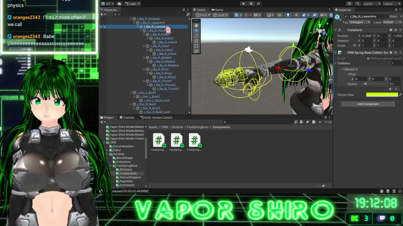This screenshot has width=403, height=226.
Task: Open the Undo History icon
Action: tap(349, 4)
